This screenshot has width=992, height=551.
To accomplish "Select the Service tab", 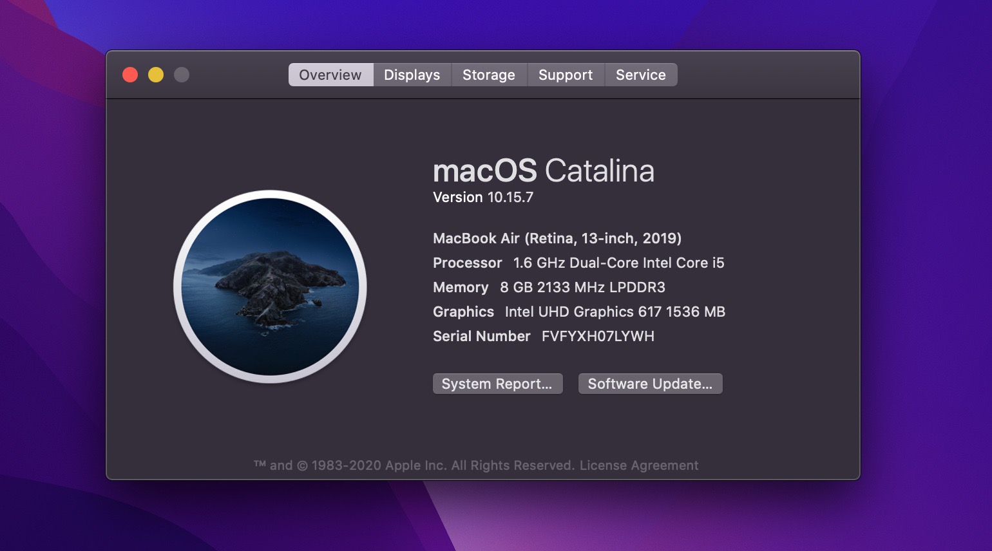I will tap(641, 75).
